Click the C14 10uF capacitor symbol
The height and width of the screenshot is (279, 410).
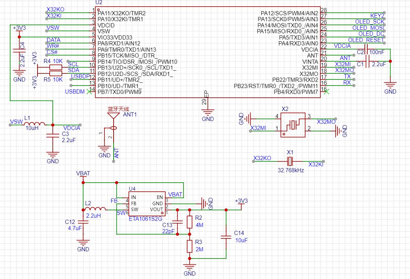coord(226,237)
